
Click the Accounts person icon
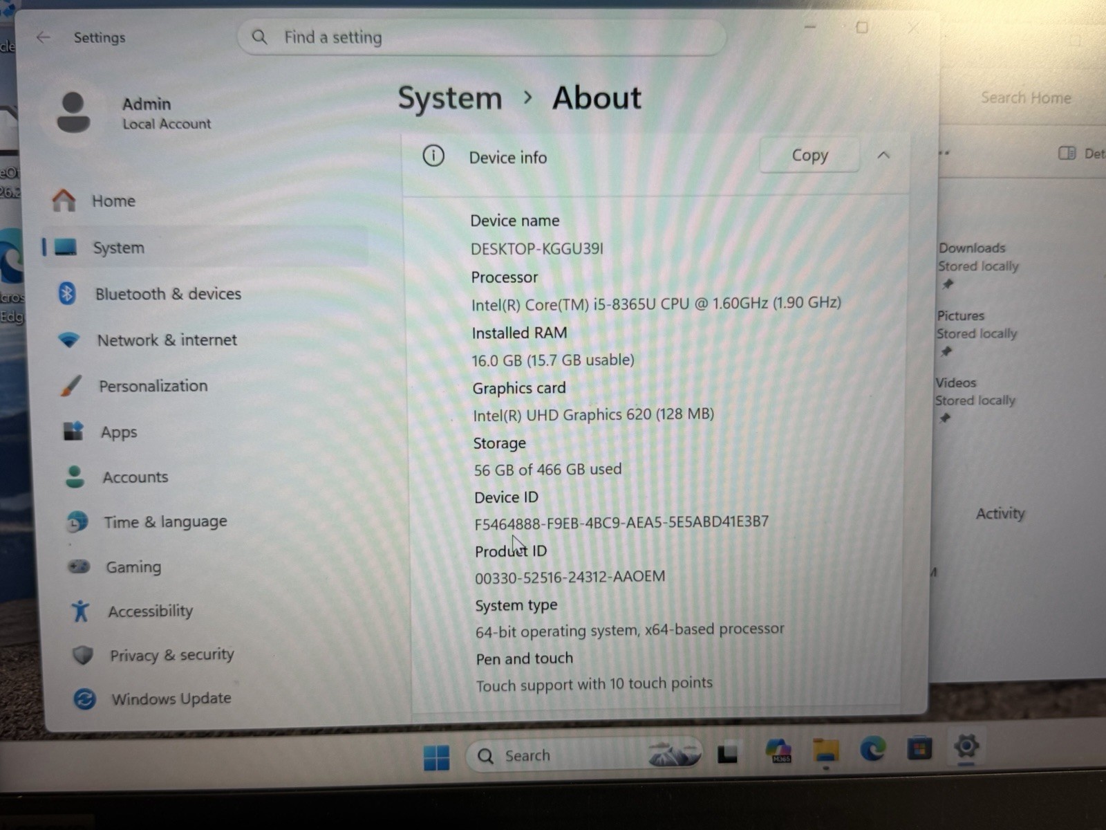[x=75, y=477]
